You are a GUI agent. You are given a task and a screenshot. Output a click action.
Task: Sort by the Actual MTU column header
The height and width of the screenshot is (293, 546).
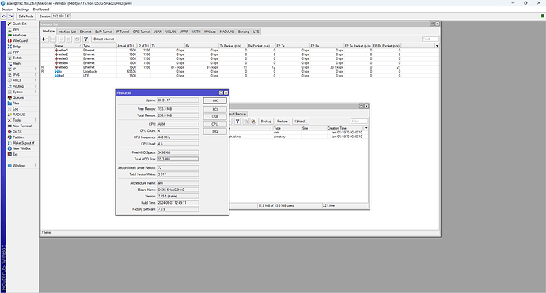tap(126, 46)
